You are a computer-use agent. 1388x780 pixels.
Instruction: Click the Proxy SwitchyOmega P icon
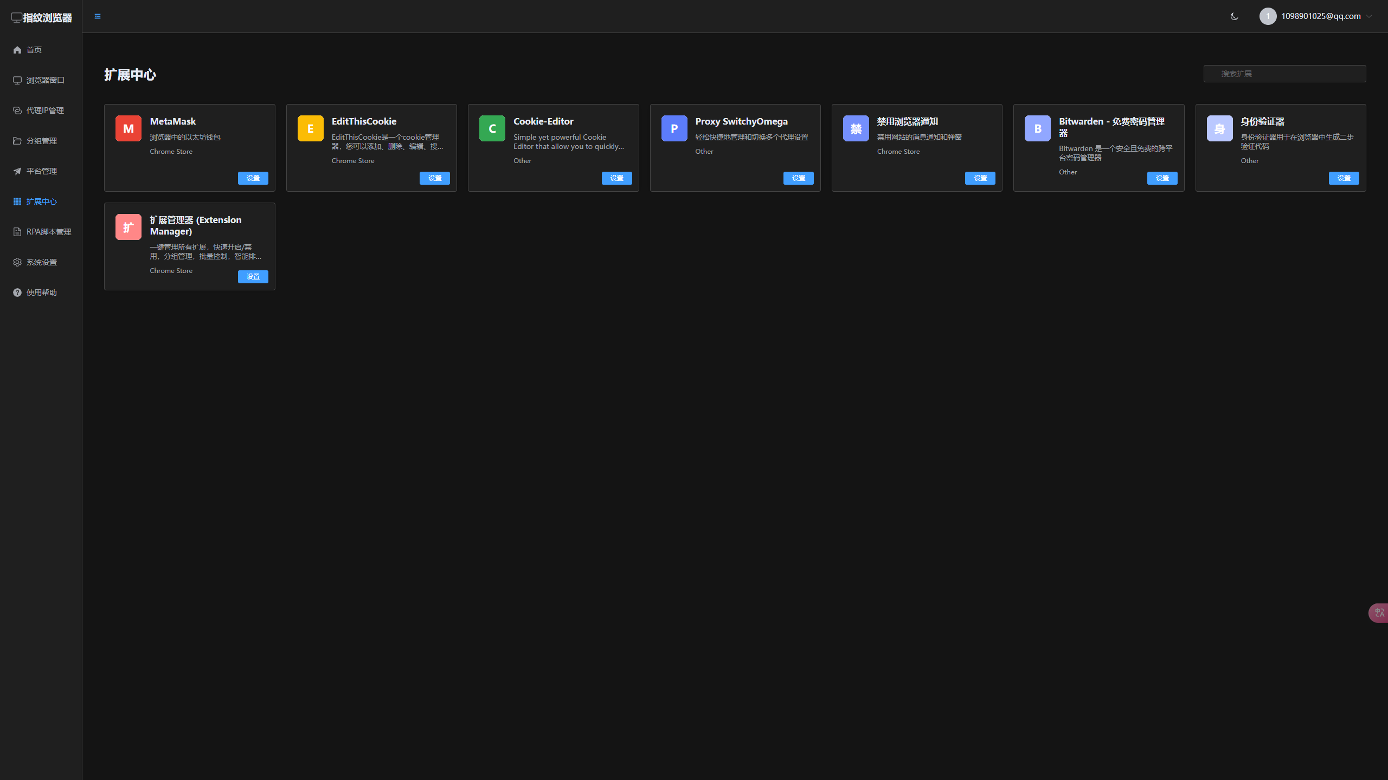674,128
